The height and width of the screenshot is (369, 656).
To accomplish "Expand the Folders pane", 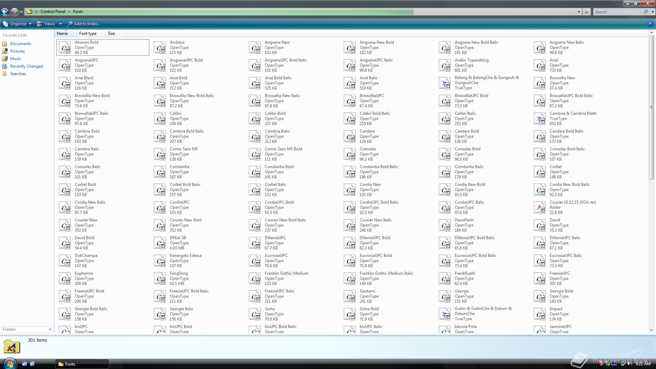I will pos(50,329).
